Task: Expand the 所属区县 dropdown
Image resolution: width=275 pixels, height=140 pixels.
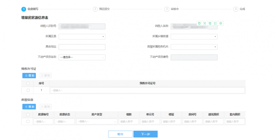Action: tap(82, 37)
